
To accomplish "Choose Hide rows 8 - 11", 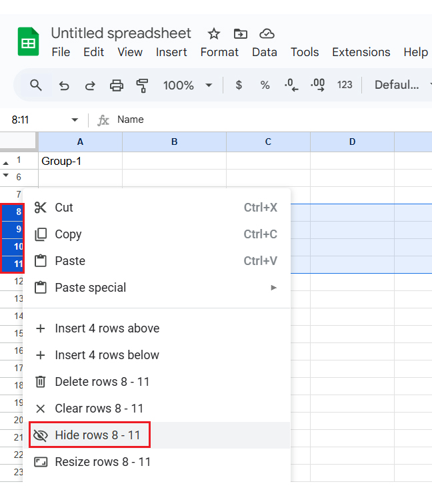I will pos(157,435).
